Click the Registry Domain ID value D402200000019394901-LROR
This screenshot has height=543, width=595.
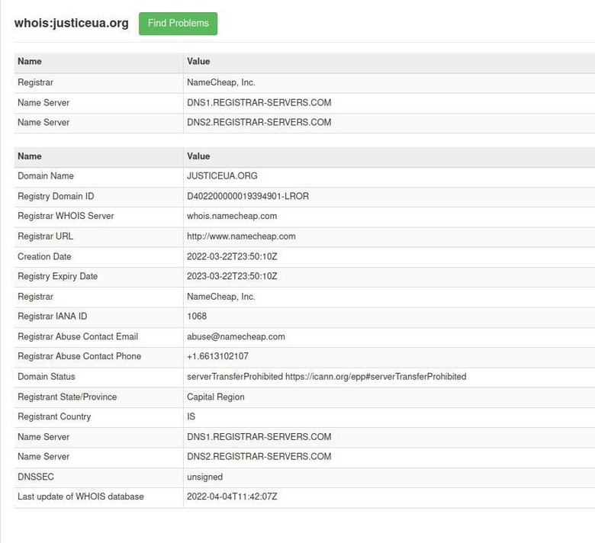coord(247,196)
